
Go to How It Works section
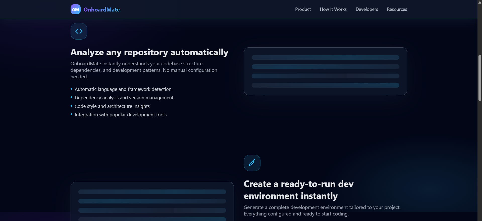333,9
